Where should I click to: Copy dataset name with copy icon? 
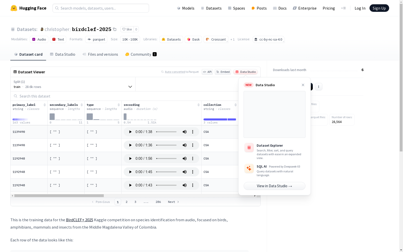(x=115, y=29)
